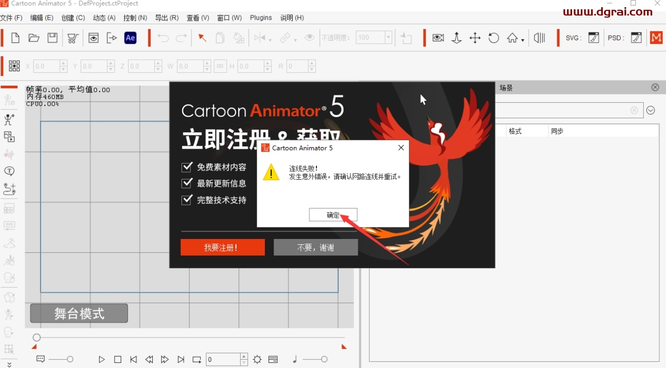Click the export arrow icon
Screen dimensions: 666x368
(112, 38)
